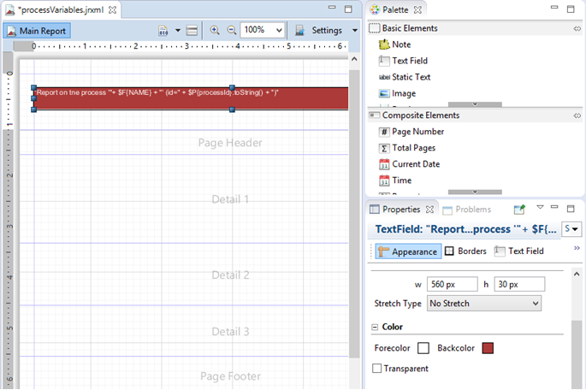Enable the Transparent checkbox

378,369
